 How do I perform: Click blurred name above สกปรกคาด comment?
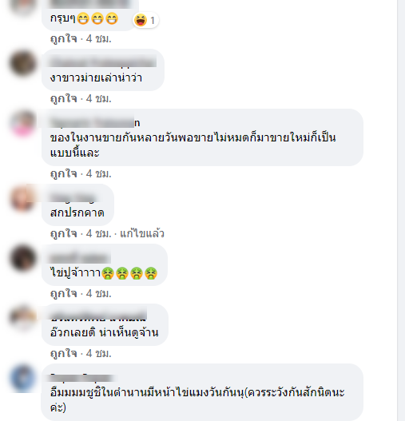(73, 197)
